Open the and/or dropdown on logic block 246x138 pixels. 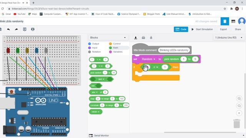pos(101,79)
